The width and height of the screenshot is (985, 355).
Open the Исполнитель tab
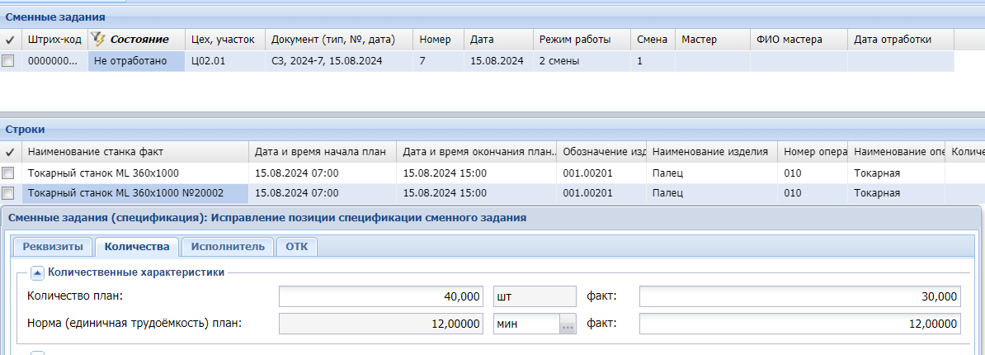(x=228, y=246)
